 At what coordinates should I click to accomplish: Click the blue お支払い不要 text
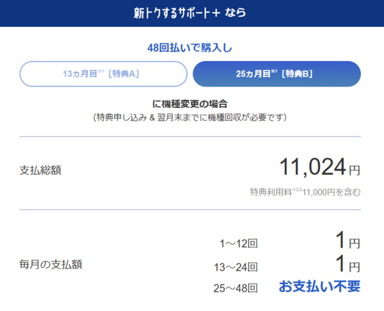tap(319, 287)
